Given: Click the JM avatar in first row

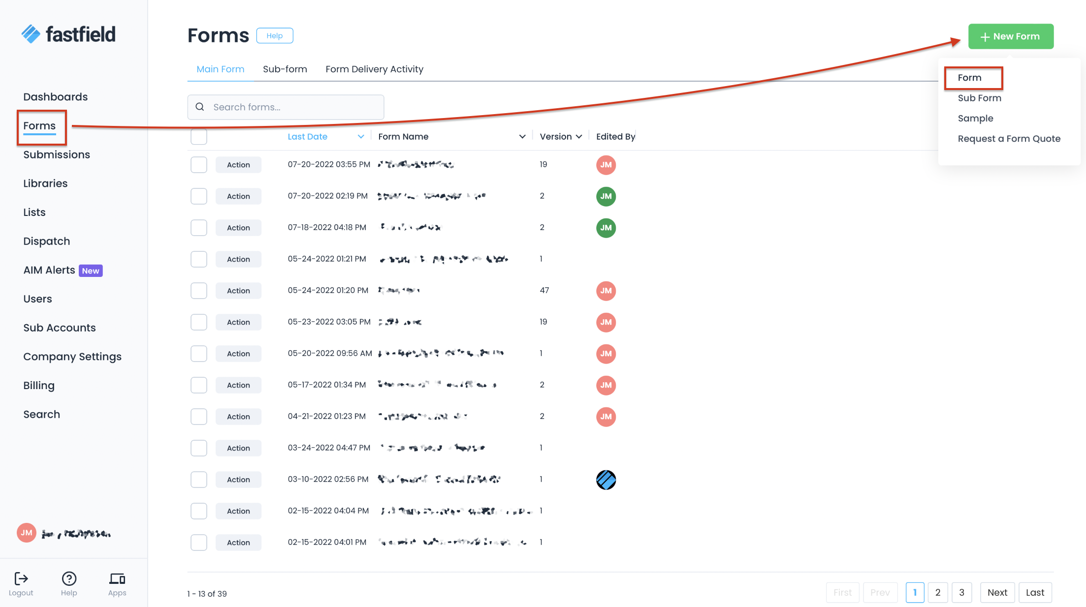Looking at the screenshot, I should [x=606, y=165].
